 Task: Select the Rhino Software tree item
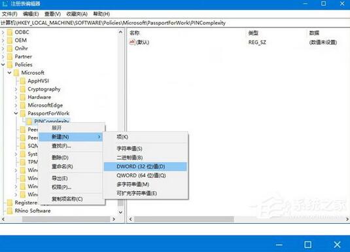pos(33,211)
